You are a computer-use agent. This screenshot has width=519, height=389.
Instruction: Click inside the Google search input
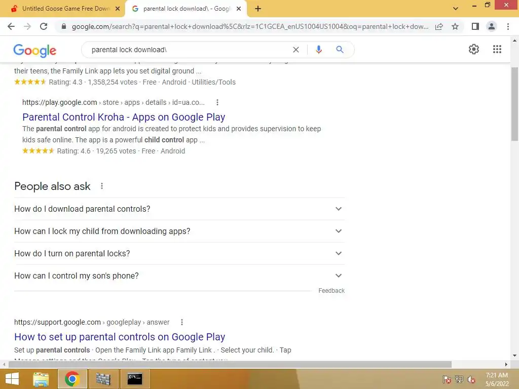pyautogui.click(x=189, y=50)
